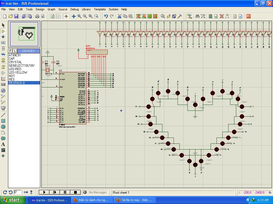Click the Windows Start button

[x=13, y=200]
